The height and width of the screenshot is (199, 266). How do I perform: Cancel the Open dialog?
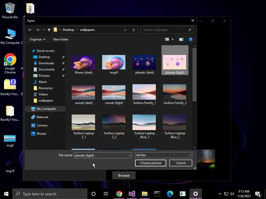click(181, 163)
